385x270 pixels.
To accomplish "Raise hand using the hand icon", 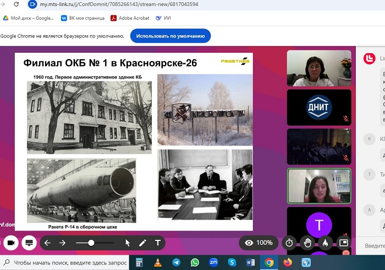I will pyautogui.click(x=307, y=243).
